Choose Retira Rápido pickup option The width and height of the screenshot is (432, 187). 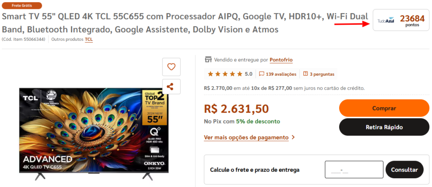click(x=384, y=127)
